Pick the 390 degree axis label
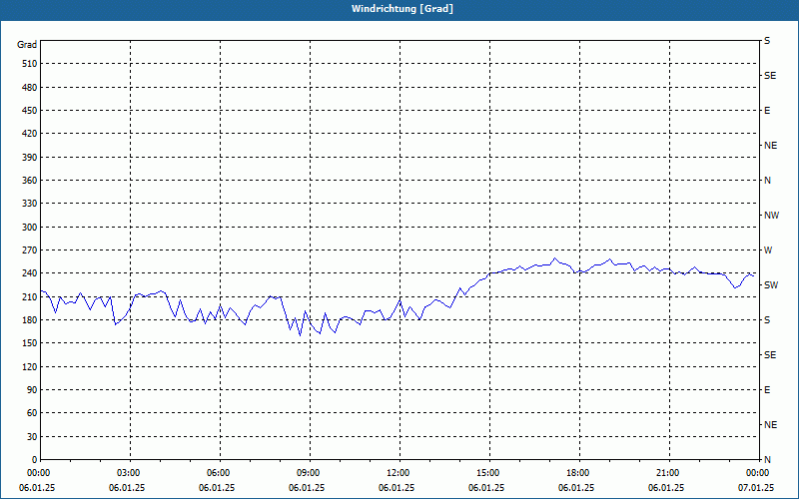This screenshot has width=799, height=499. (x=30, y=158)
